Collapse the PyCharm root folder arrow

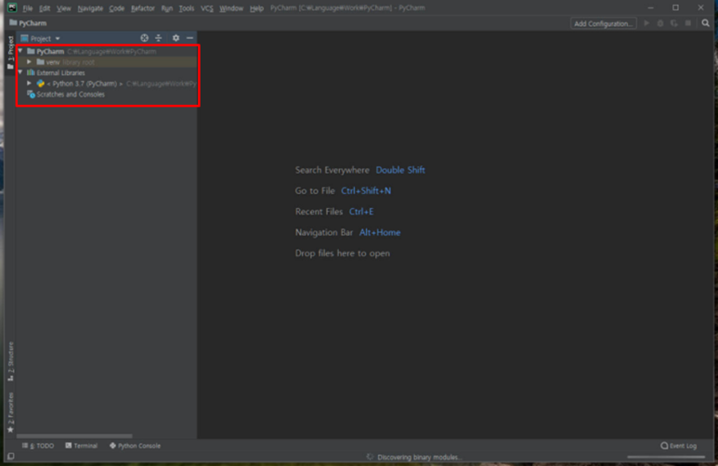(x=20, y=51)
